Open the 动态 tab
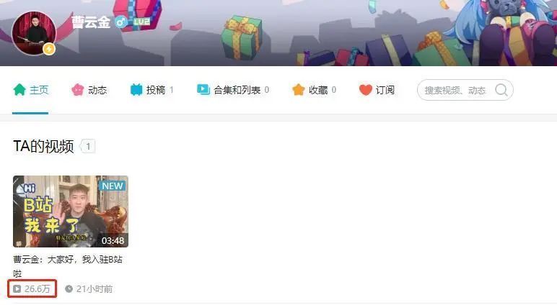Viewport: 557px width, 305px height. pyautogui.click(x=89, y=90)
